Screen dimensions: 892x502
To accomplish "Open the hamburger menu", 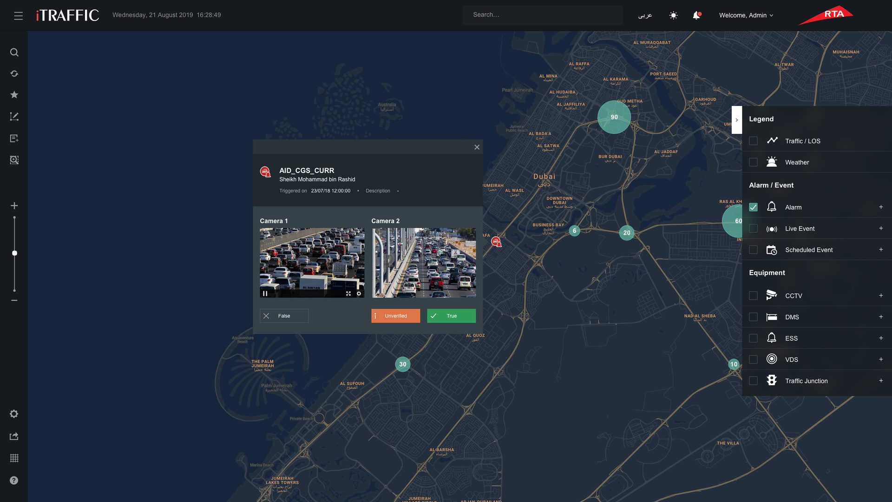I will point(18,15).
